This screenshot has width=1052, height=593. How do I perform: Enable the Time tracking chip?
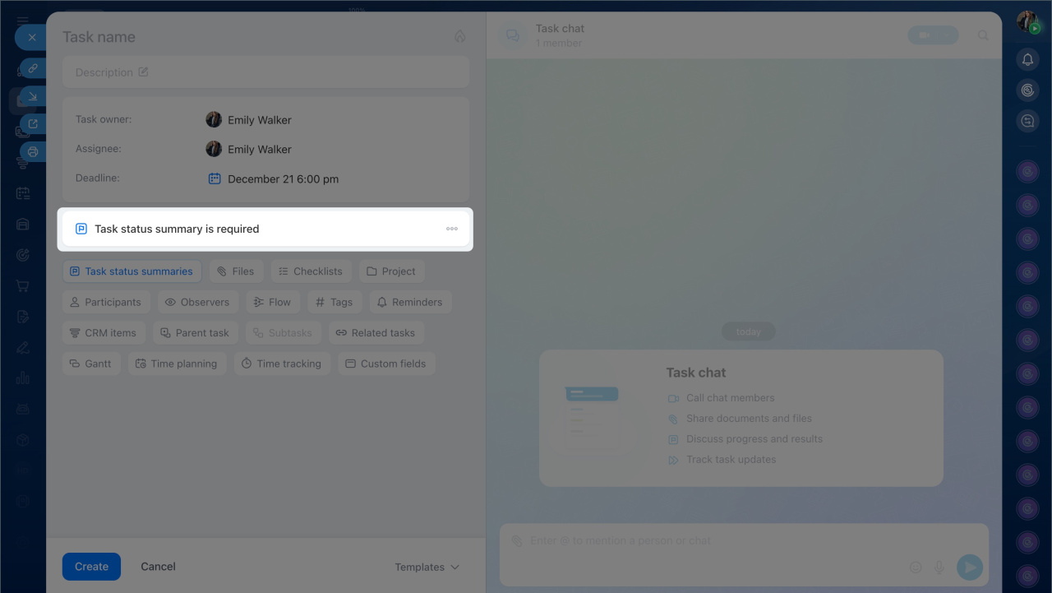click(282, 364)
